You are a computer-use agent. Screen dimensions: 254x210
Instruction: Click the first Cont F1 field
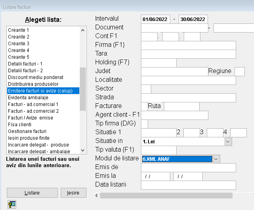click(x=149, y=37)
